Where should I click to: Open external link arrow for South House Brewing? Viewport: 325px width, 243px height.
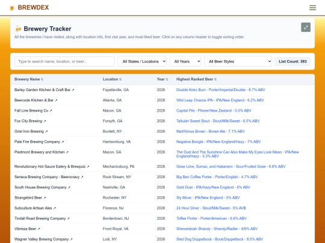69,187
